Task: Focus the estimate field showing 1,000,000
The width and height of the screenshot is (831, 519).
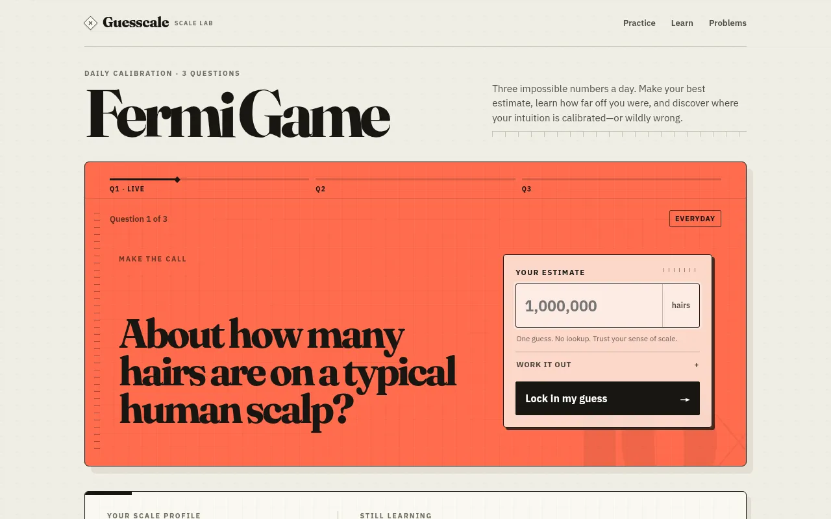Action: point(589,306)
